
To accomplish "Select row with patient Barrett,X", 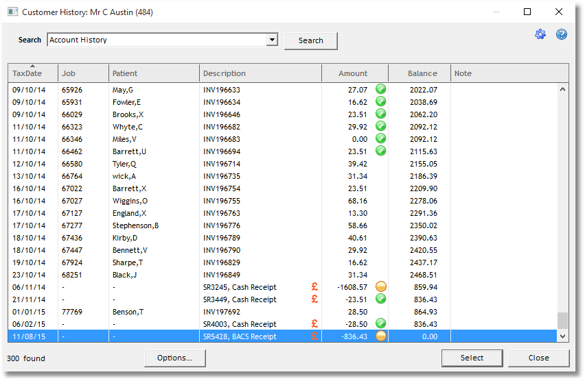I will (283, 188).
